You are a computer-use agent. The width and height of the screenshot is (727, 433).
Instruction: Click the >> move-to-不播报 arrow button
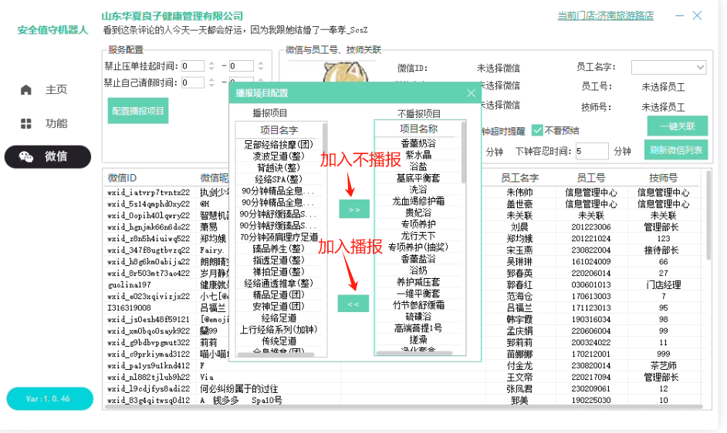353,209
